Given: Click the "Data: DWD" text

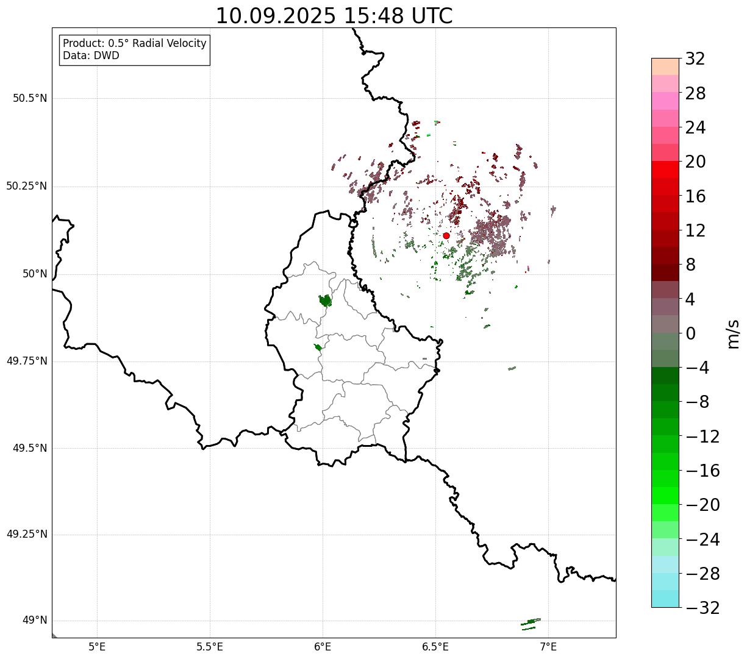Looking at the screenshot, I should click(91, 55).
